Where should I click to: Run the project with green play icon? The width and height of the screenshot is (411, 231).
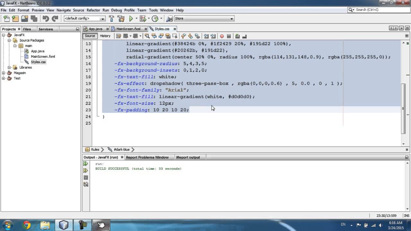(131, 19)
